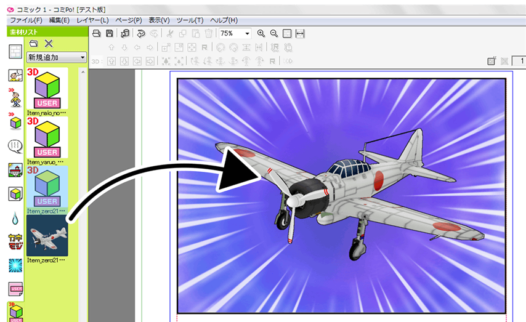Viewport: 526px width, 322px height.
Task: Click the open file icon in toolbar
Action: click(x=97, y=33)
